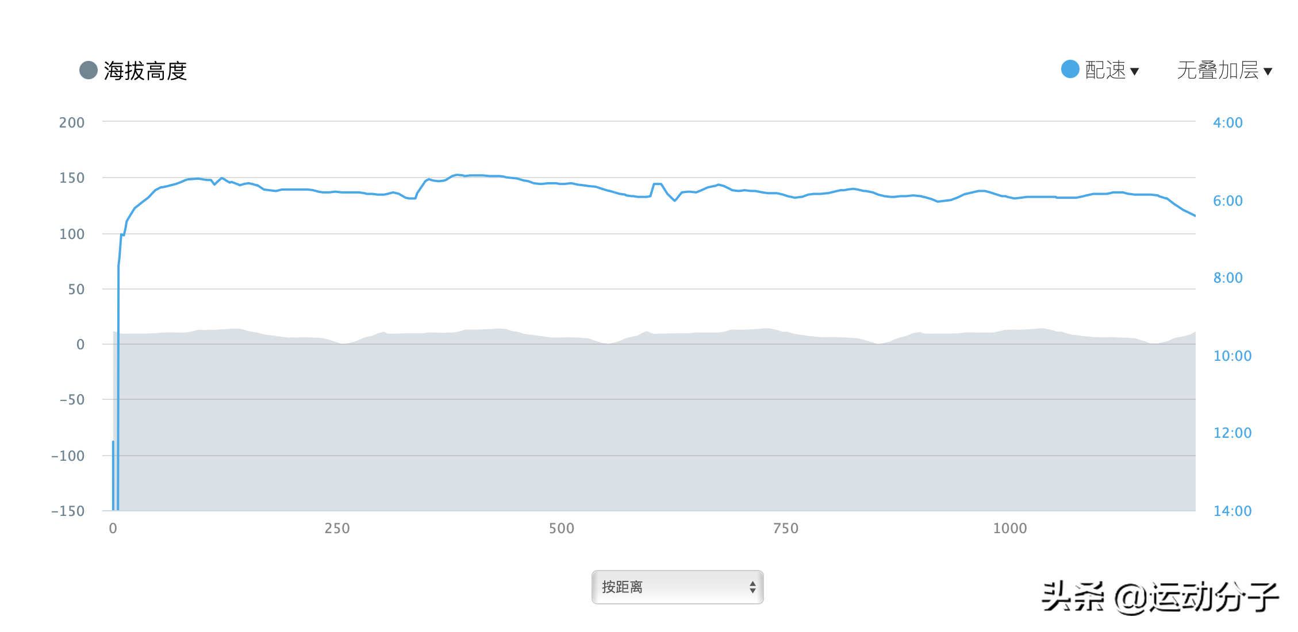Click the 海拔高度 legend label
Image resolution: width=1298 pixels, height=632 pixels.
click(145, 71)
